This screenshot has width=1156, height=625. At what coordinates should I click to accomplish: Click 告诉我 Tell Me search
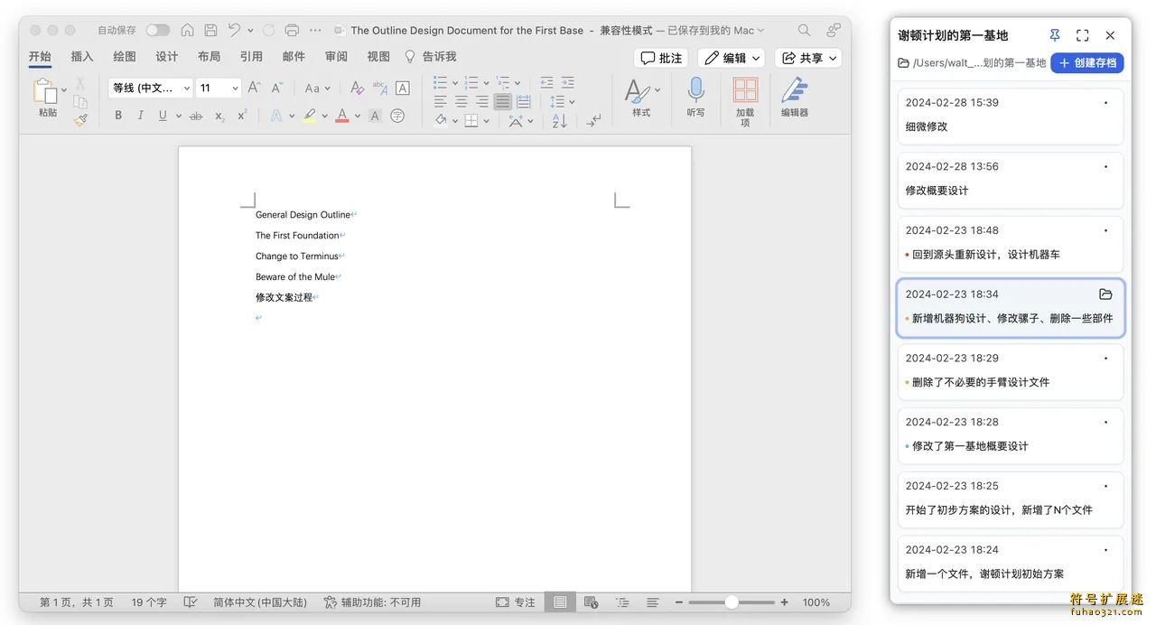tap(430, 56)
